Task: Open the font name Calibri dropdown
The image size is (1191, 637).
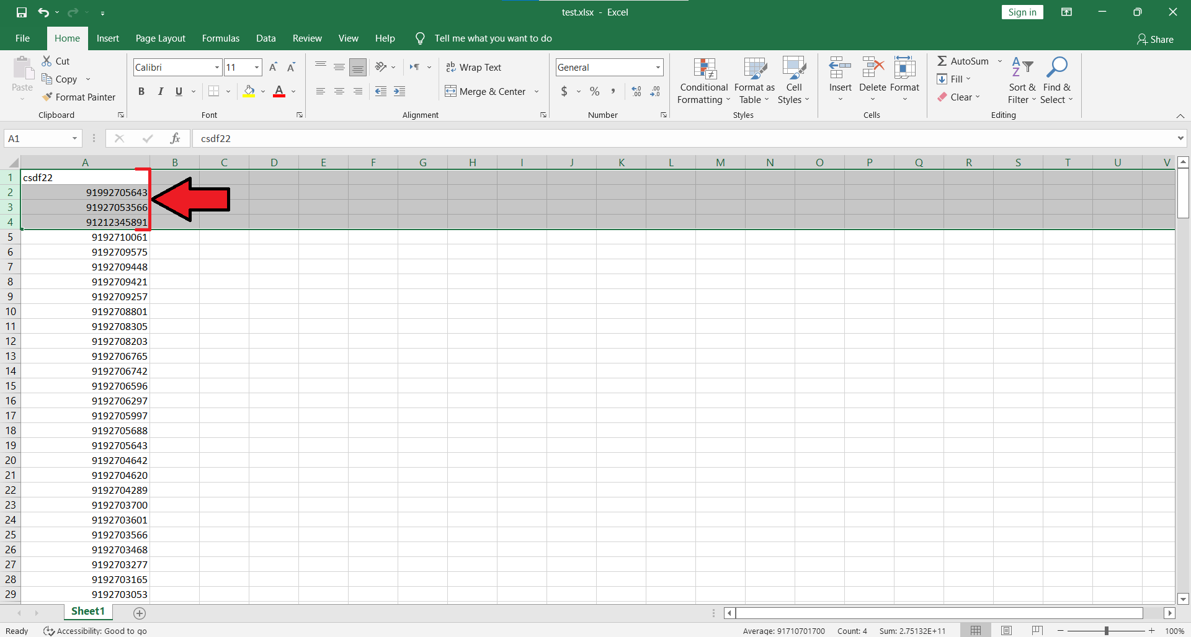Action: 217,67
